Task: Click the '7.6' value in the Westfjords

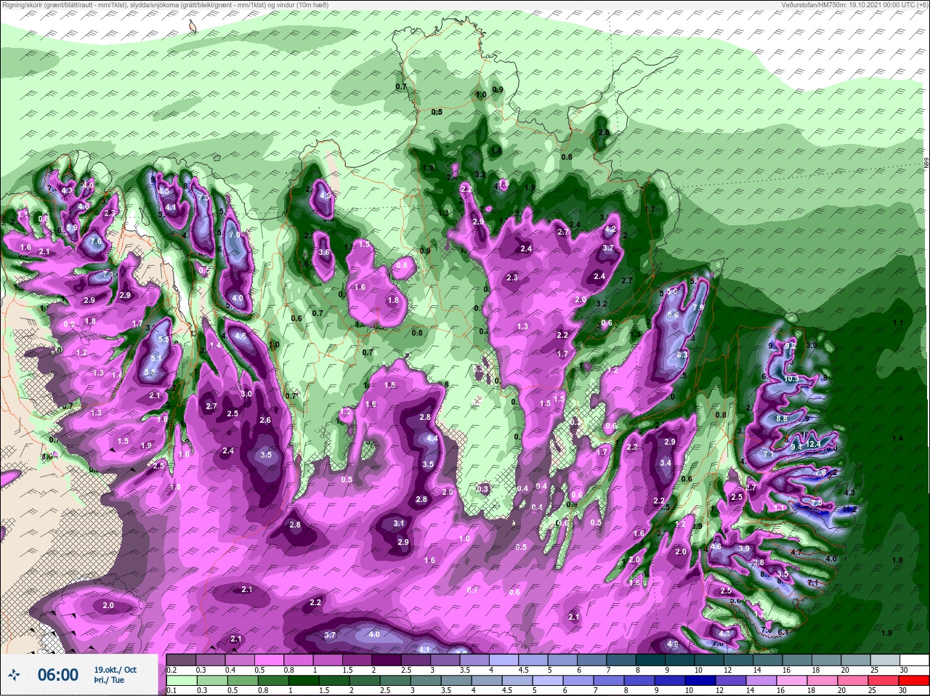Action: (96, 241)
